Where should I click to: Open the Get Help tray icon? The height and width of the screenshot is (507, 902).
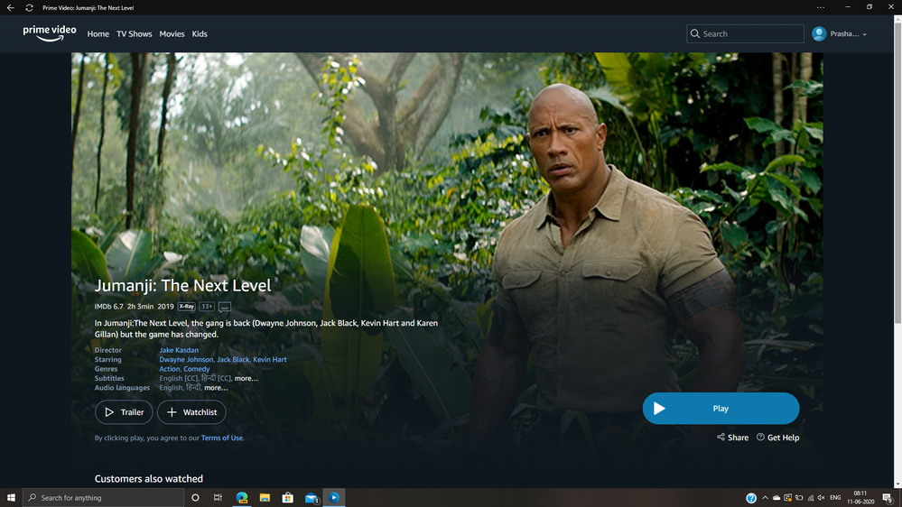click(751, 498)
